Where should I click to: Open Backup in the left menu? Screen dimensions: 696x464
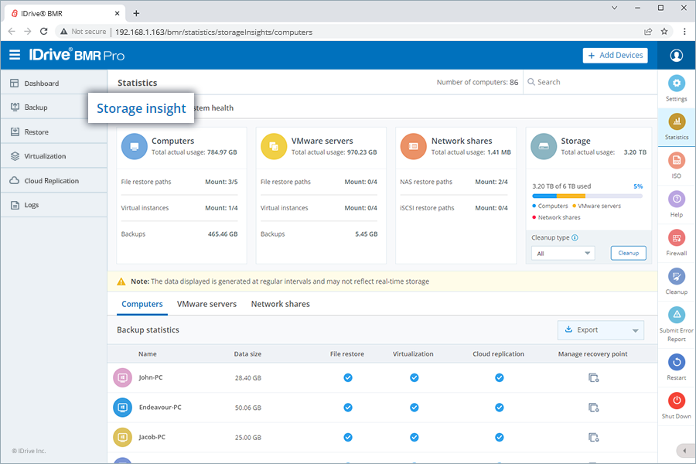[53, 107]
